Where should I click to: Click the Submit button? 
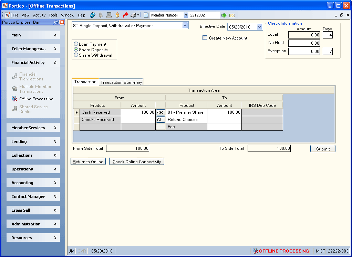[x=323, y=149]
